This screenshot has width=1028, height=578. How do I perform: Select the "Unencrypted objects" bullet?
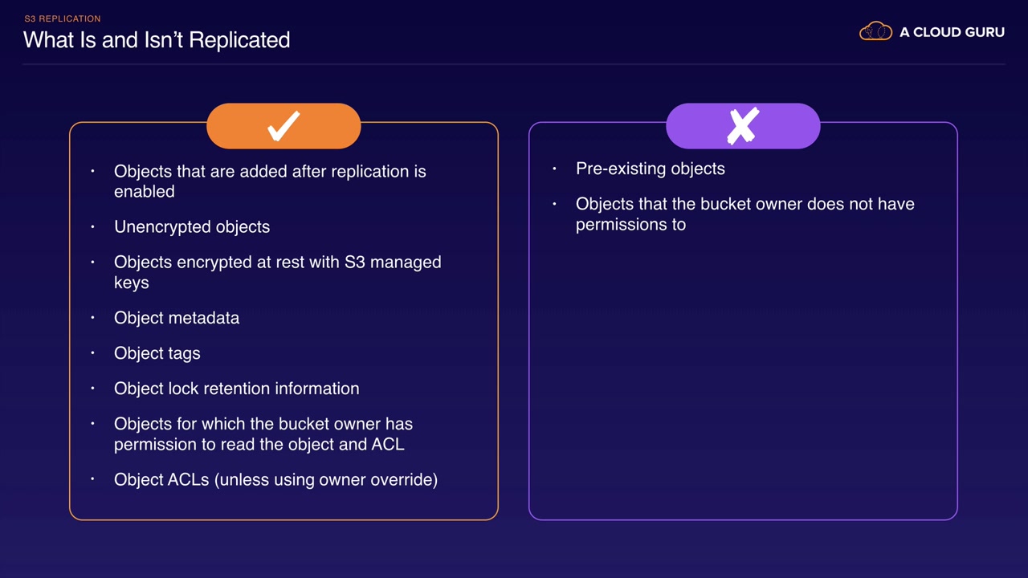192,226
